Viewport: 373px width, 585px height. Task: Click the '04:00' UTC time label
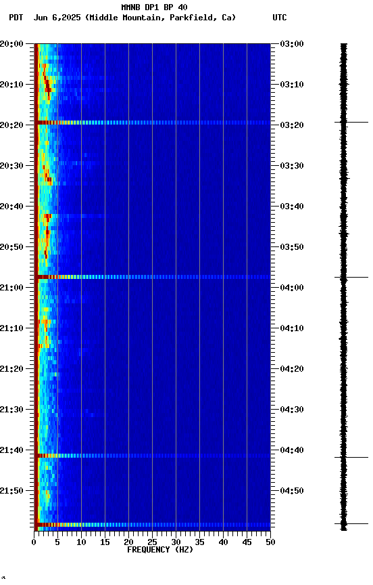click(x=292, y=288)
